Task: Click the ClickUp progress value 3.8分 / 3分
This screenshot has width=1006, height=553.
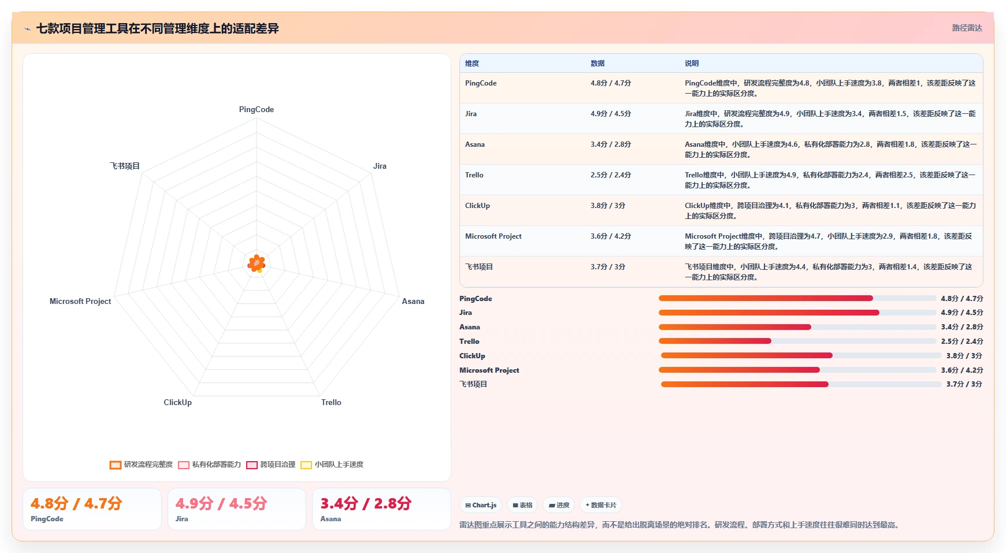Action: (964, 356)
